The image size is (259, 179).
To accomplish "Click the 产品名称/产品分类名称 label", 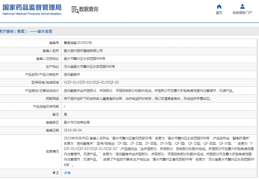I will pyautogui.click(x=42, y=75).
